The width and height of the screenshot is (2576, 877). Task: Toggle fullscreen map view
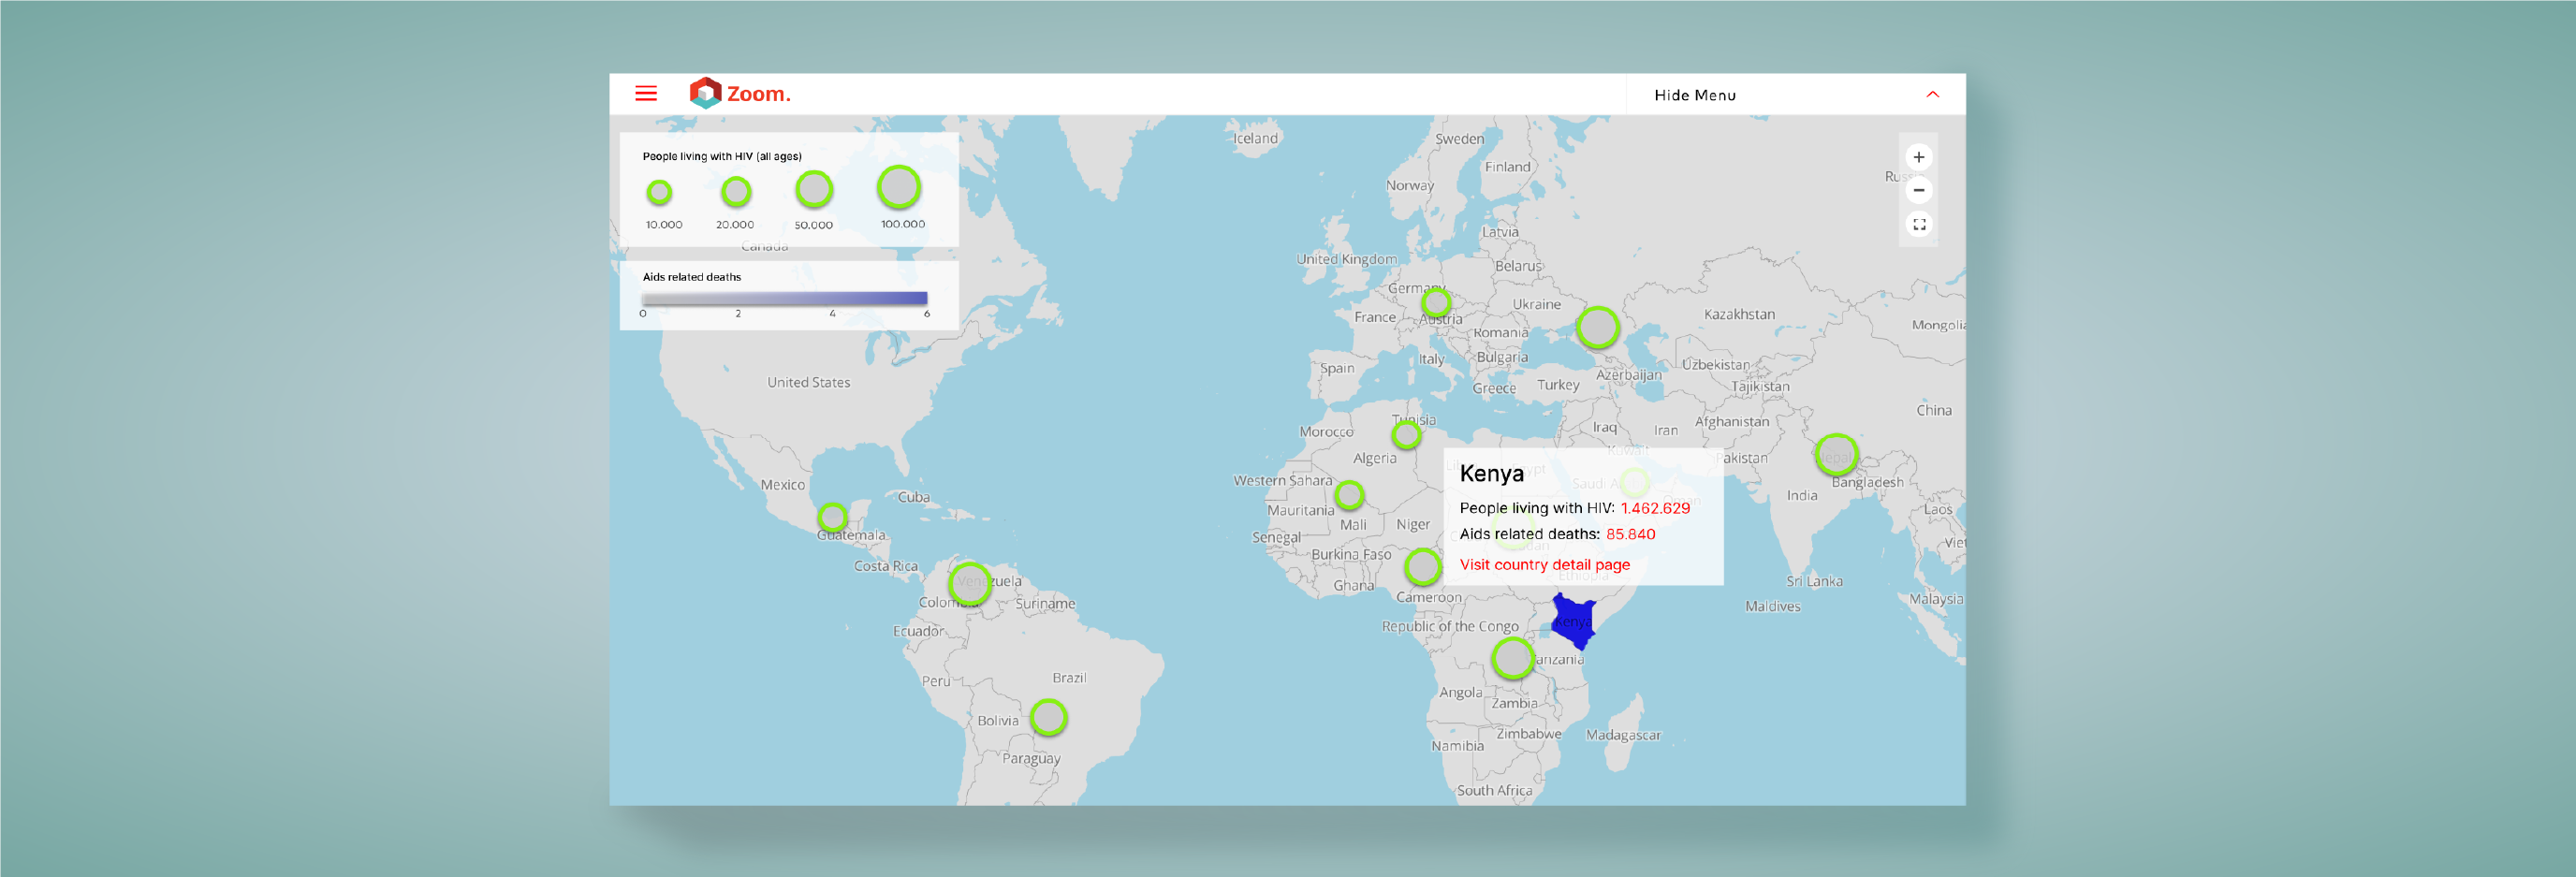1918,224
